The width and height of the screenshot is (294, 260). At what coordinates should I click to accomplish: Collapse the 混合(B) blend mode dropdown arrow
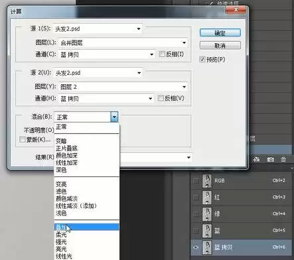114,117
